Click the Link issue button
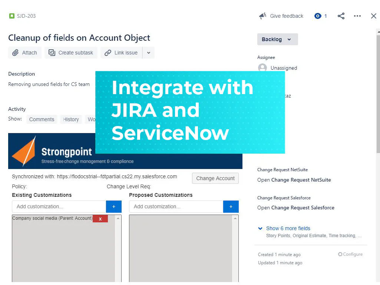 click(122, 53)
